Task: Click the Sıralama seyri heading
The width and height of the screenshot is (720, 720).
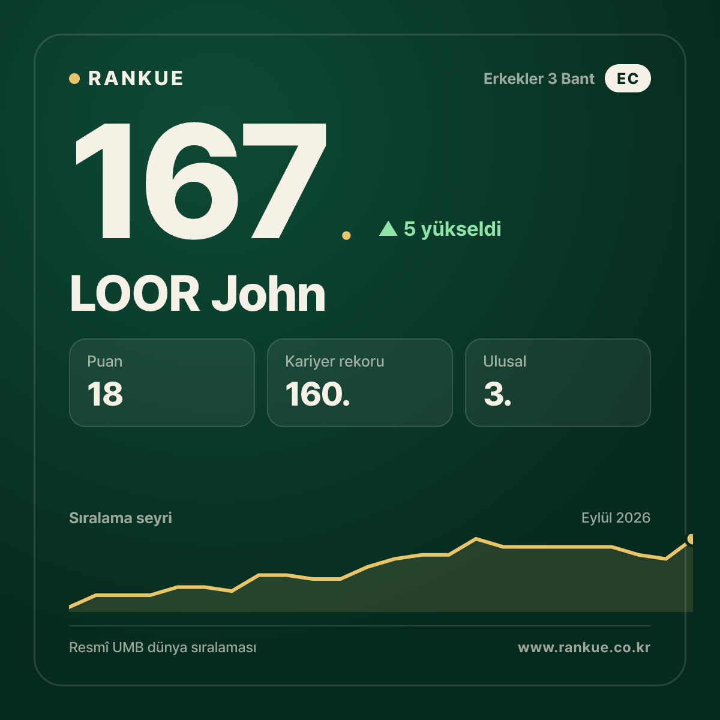Action: point(121,518)
